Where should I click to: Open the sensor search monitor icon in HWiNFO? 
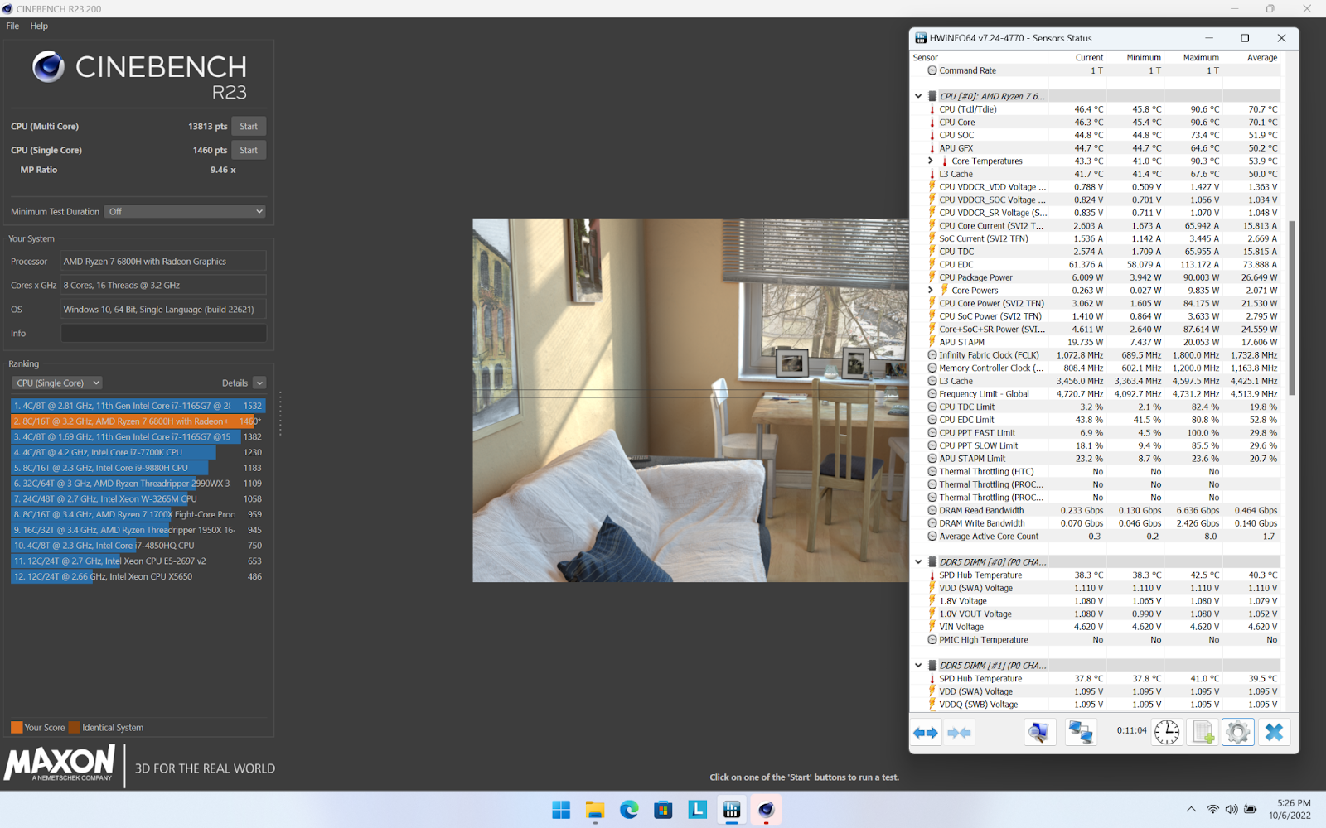(1039, 733)
